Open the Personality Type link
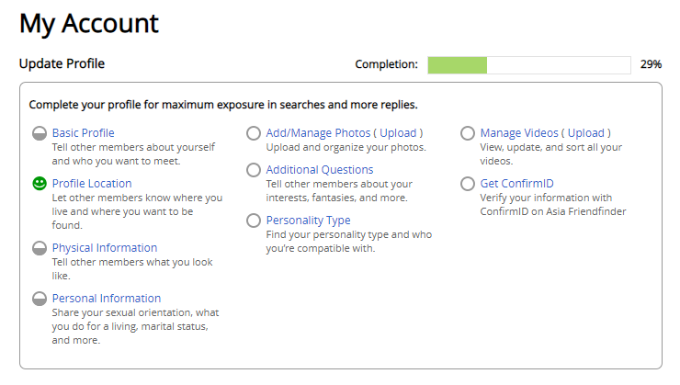This screenshot has width=680, height=385. click(309, 221)
